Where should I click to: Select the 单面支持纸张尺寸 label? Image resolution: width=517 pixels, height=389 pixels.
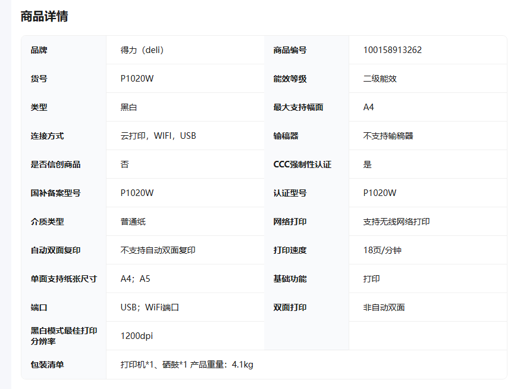pos(64,279)
